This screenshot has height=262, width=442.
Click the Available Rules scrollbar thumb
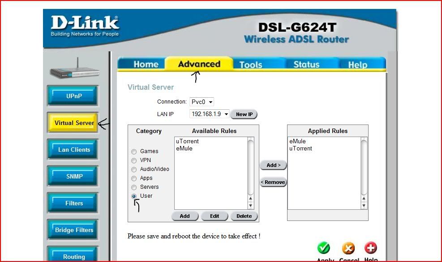tap(251, 166)
